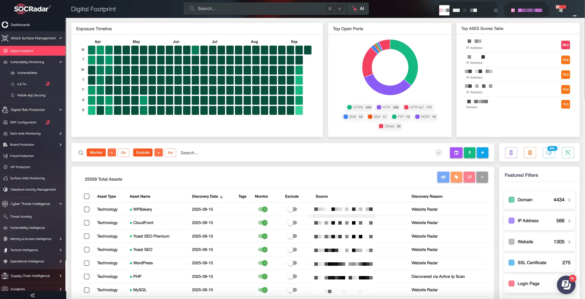Click the 96.0 ASES score badge
The height and width of the screenshot is (299, 585).
point(565,45)
